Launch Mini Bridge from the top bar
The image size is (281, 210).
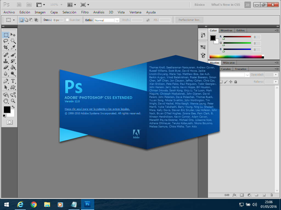click(29, 5)
